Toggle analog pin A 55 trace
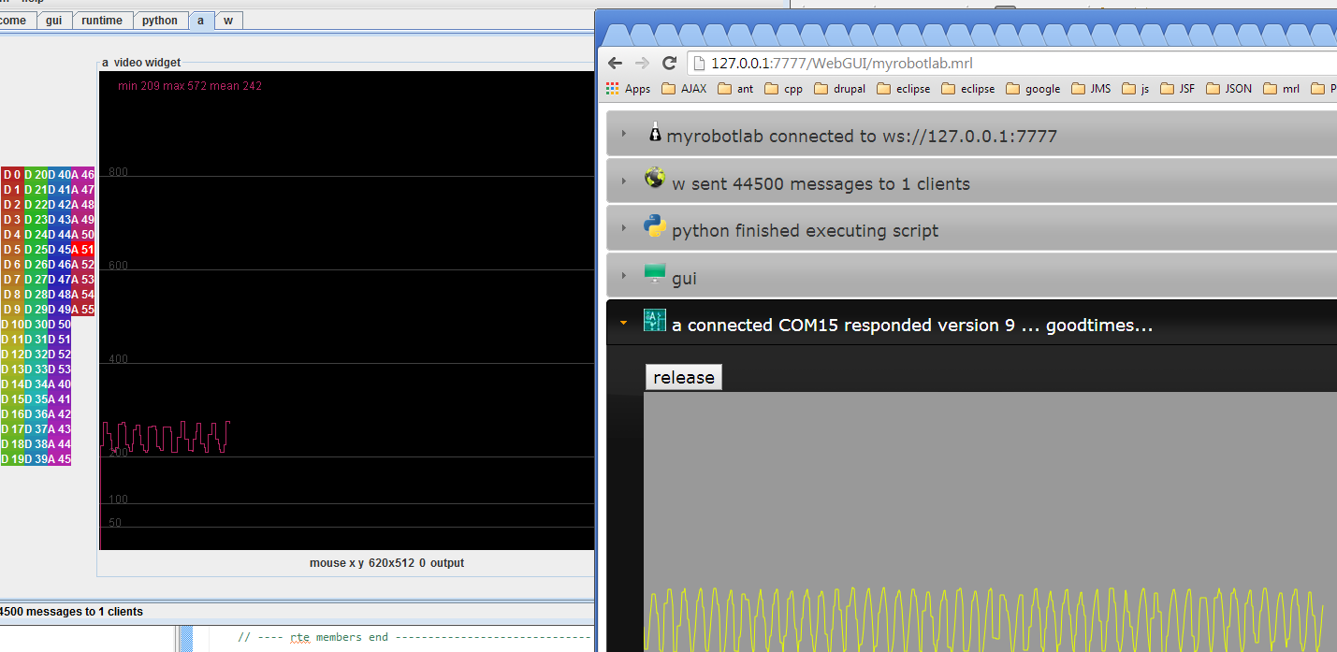The image size is (1337, 652). [x=82, y=309]
